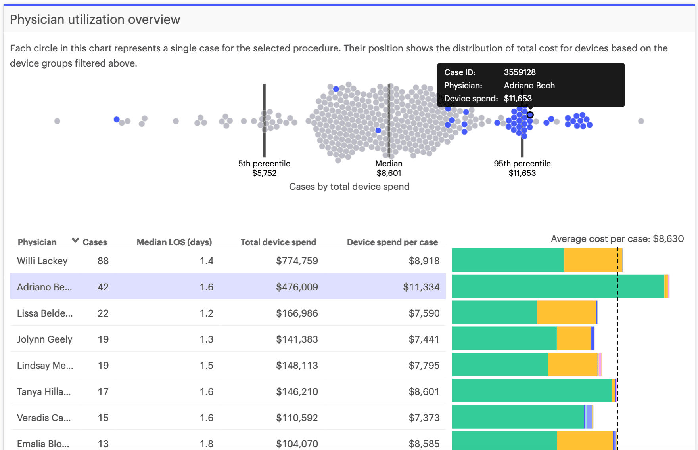Select the Tanya Hilla physician row
The height and width of the screenshot is (450, 698).
[228, 391]
